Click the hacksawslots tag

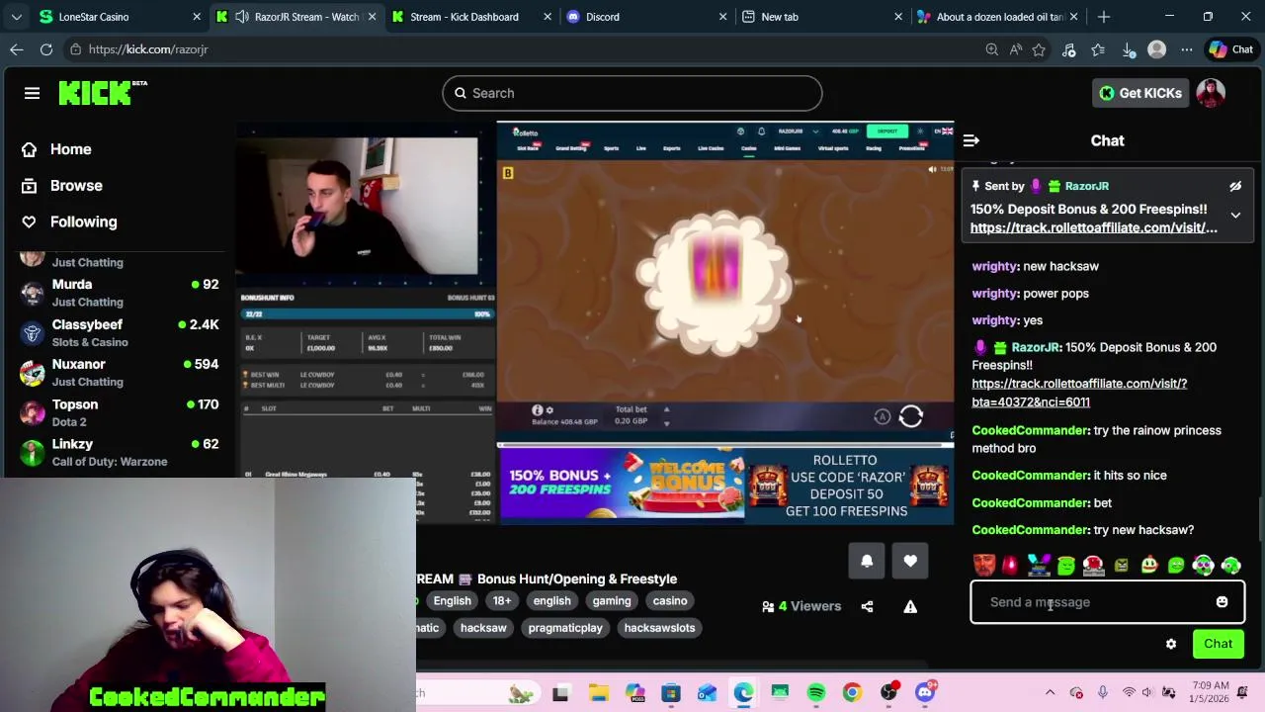coord(659,628)
